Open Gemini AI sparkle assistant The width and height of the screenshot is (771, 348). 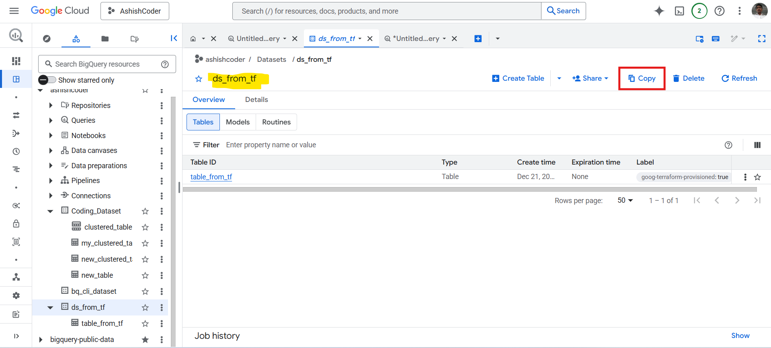pyautogui.click(x=659, y=11)
